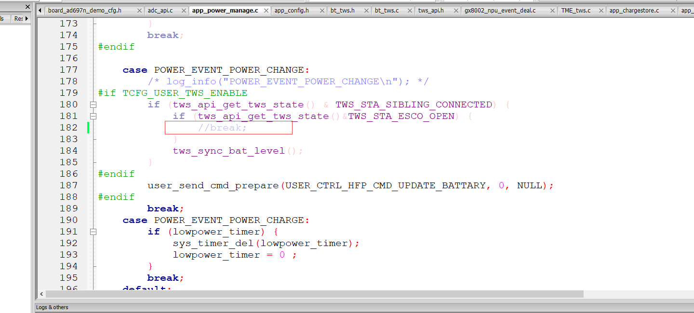Close the adc_api.c tab

click(x=183, y=10)
